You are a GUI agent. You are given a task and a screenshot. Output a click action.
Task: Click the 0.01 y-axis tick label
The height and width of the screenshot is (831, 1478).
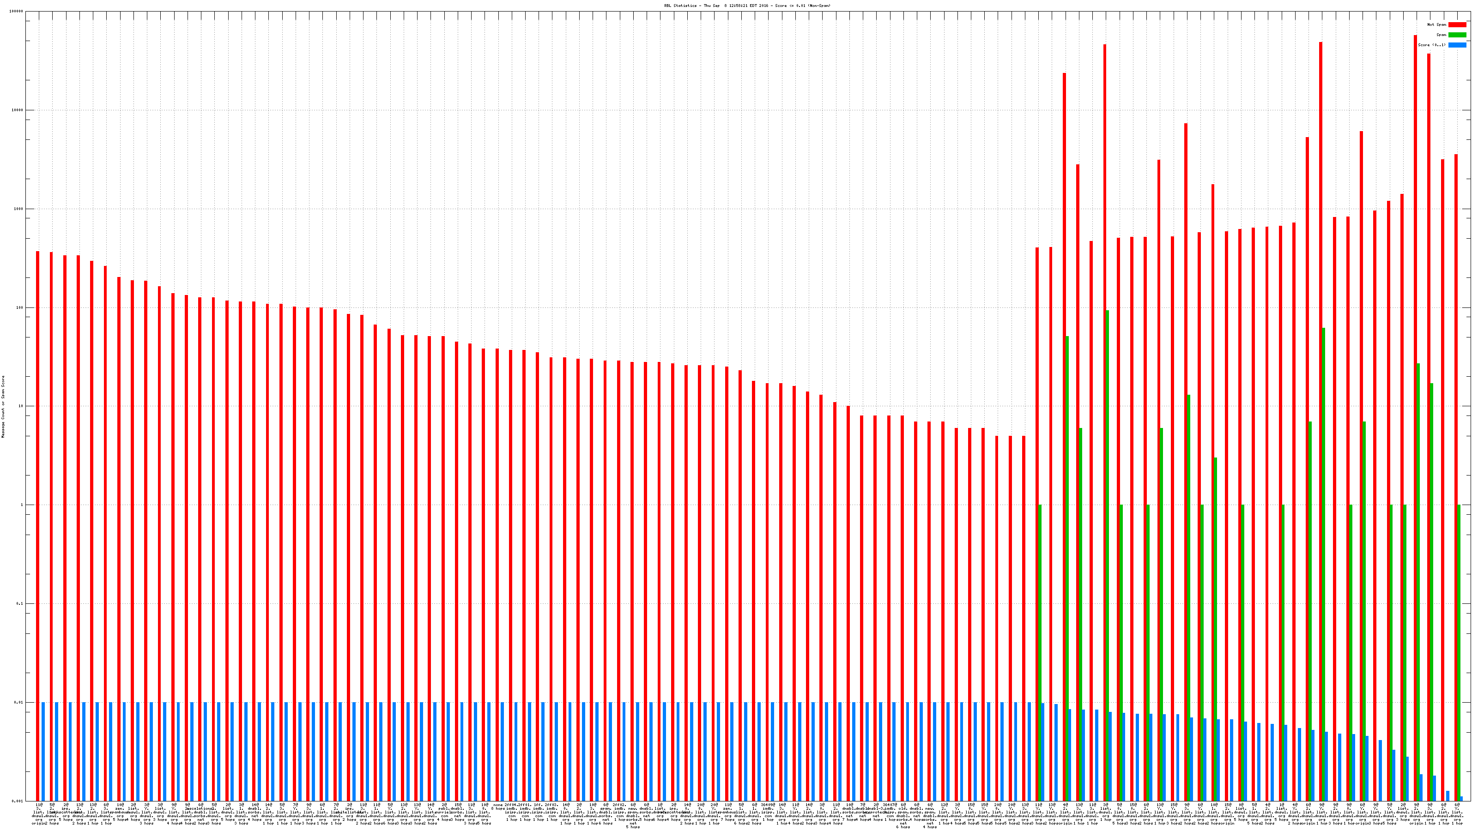click(19, 703)
